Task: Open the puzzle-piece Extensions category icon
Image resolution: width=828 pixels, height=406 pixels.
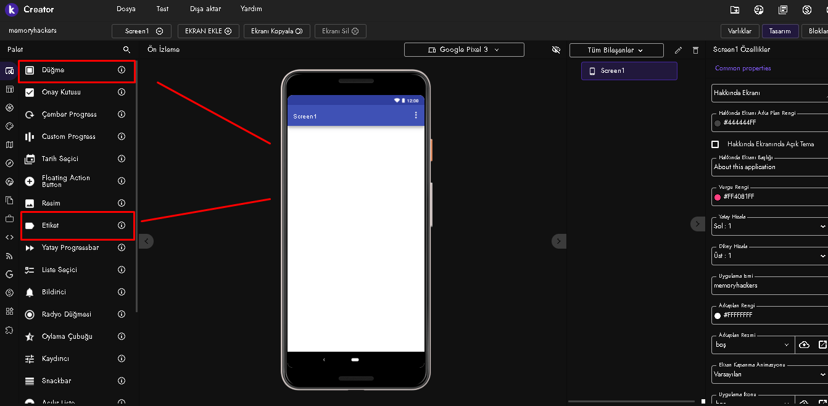Action: (9, 330)
